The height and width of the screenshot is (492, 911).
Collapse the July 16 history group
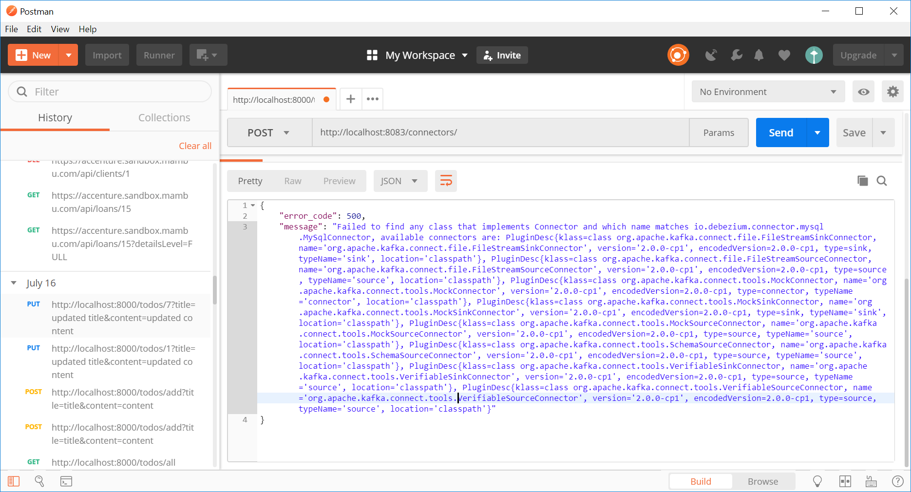pyautogui.click(x=14, y=283)
